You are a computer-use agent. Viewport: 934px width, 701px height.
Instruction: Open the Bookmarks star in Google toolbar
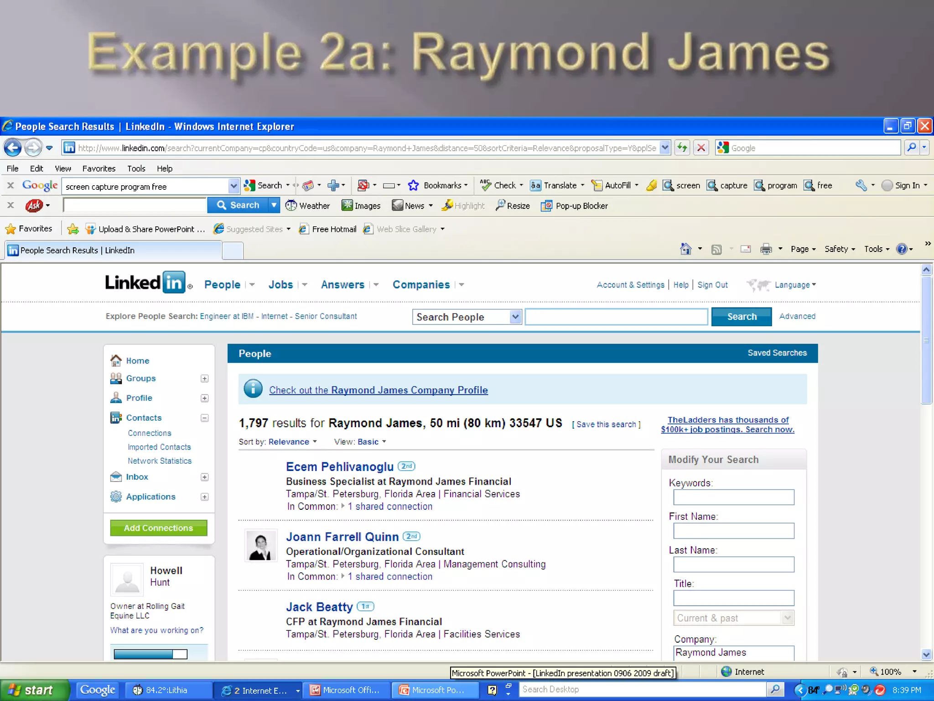coord(413,185)
